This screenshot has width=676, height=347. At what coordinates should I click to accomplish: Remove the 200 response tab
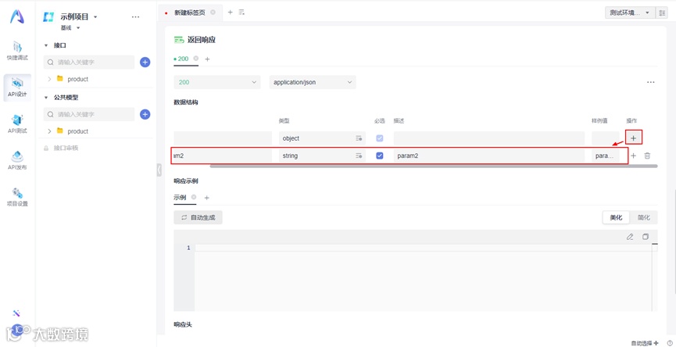195,58
